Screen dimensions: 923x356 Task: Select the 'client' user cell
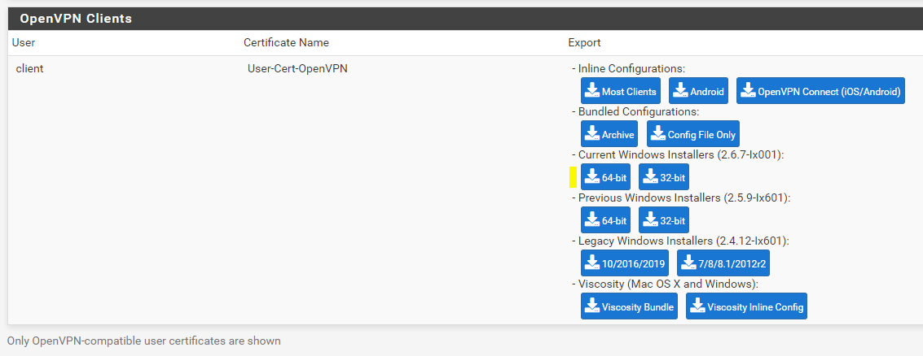pos(29,69)
